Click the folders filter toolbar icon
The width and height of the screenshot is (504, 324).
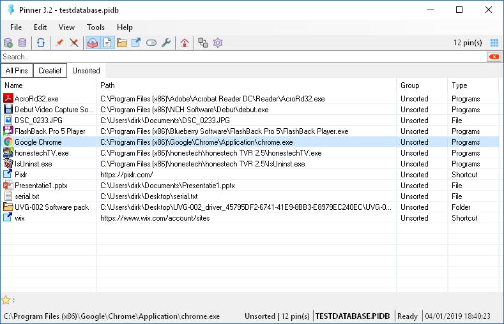pos(122,43)
